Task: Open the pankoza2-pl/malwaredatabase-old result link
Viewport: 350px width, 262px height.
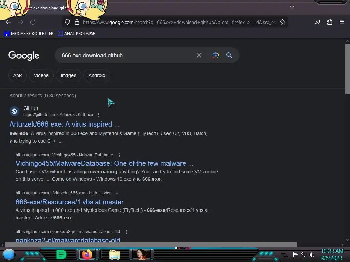Action: [68, 240]
